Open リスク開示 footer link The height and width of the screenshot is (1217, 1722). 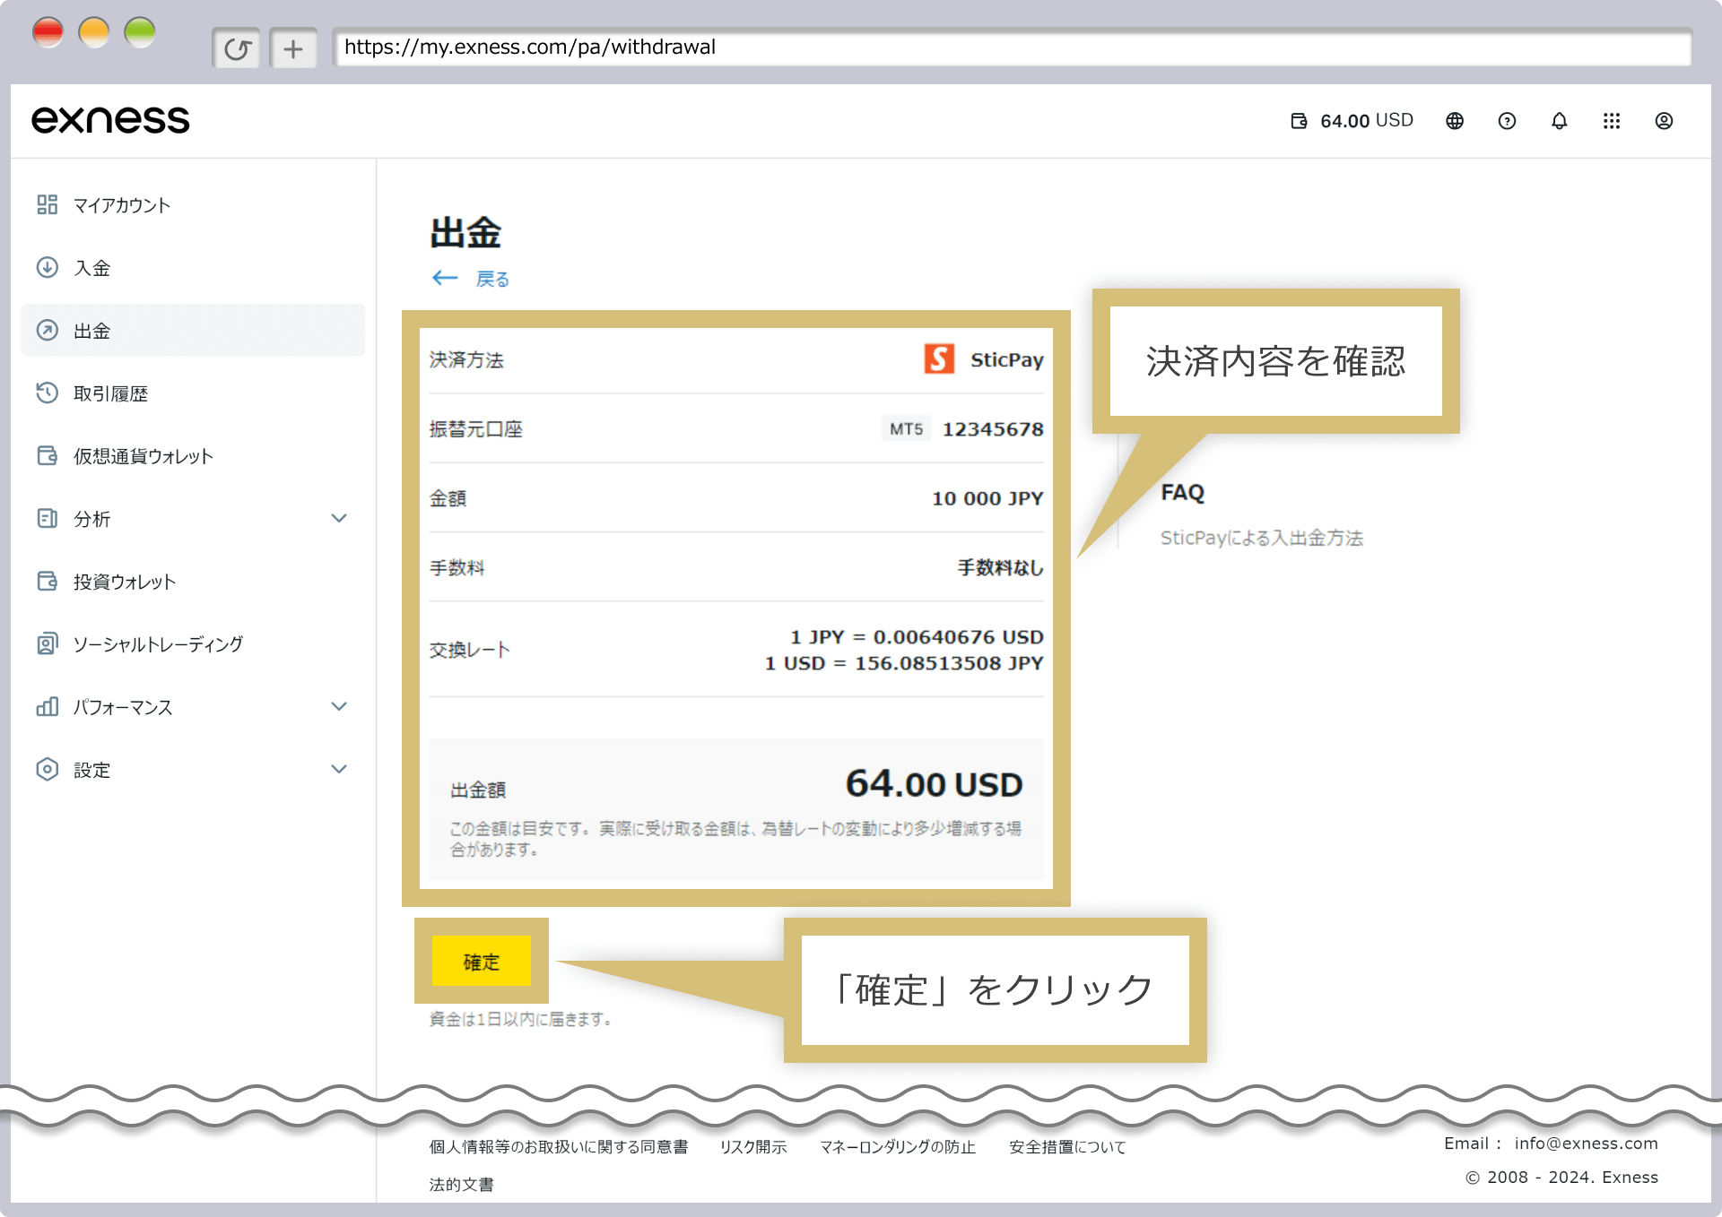pos(753,1147)
